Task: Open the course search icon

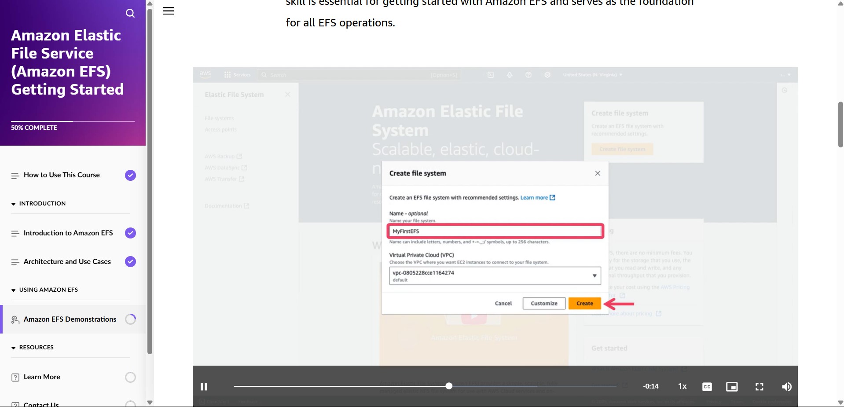Action: click(130, 13)
